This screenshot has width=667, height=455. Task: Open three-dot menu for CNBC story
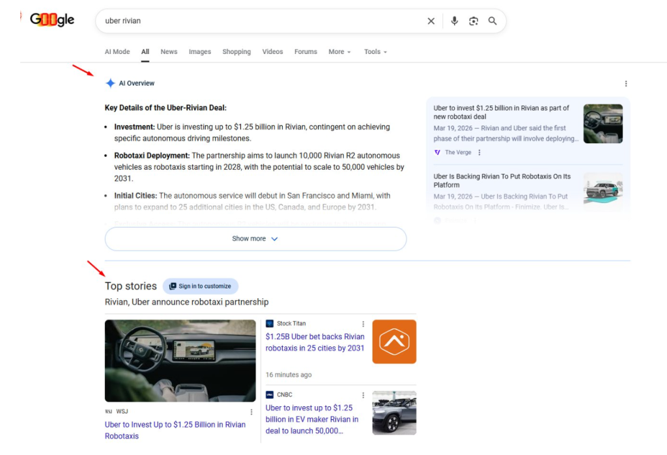[363, 394]
